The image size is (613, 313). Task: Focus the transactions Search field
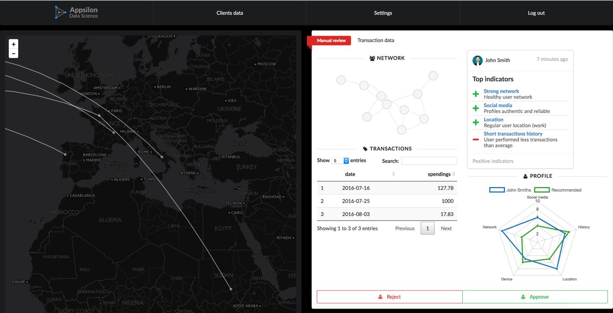coord(429,161)
